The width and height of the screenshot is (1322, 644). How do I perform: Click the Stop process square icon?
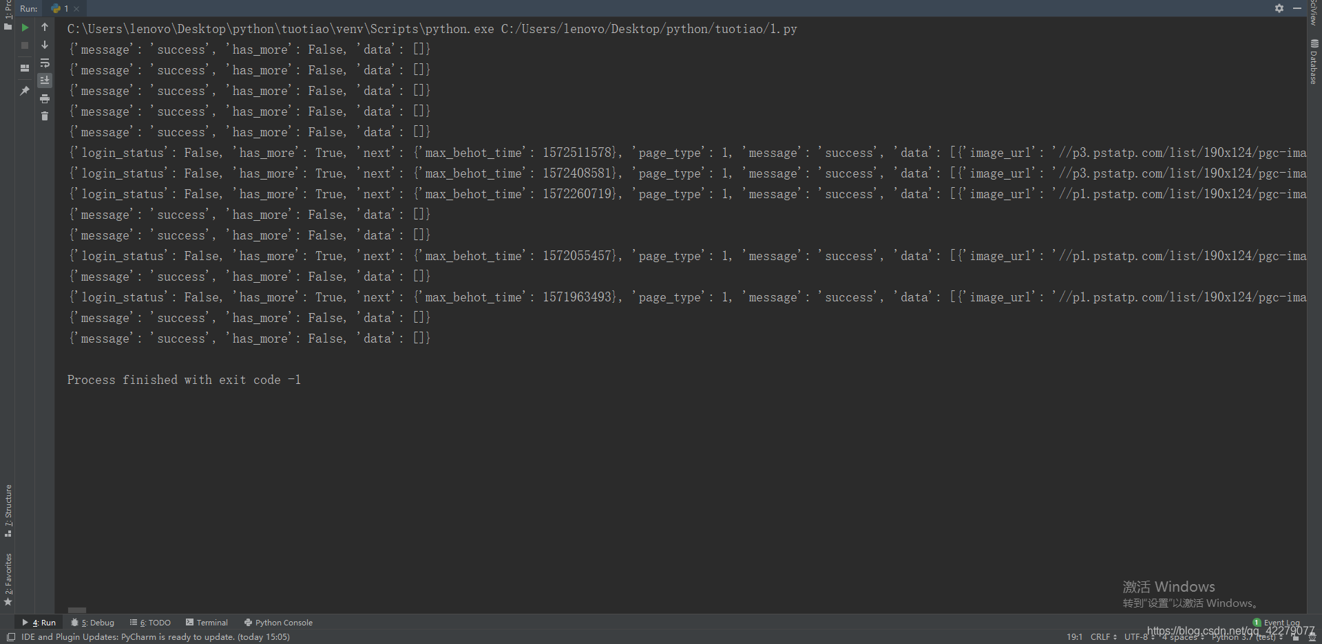pyautogui.click(x=25, y=45)
